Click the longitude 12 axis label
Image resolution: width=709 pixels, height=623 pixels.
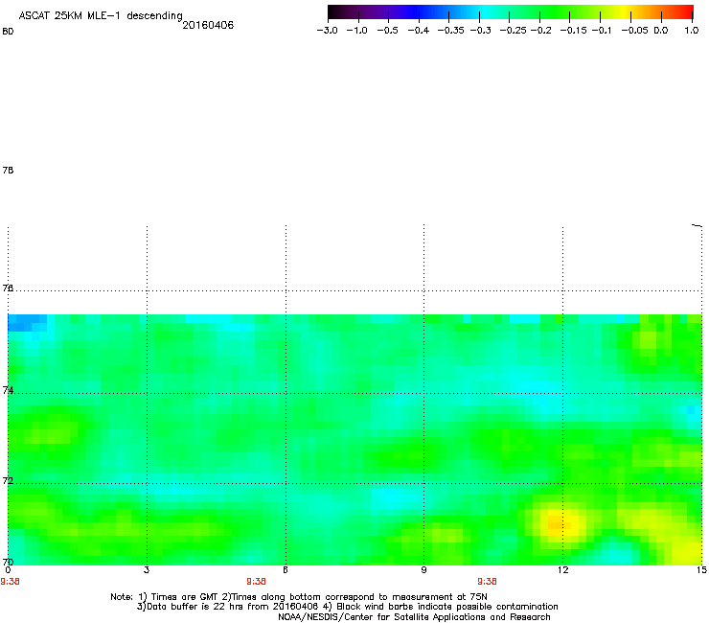[x=563, y=570]
